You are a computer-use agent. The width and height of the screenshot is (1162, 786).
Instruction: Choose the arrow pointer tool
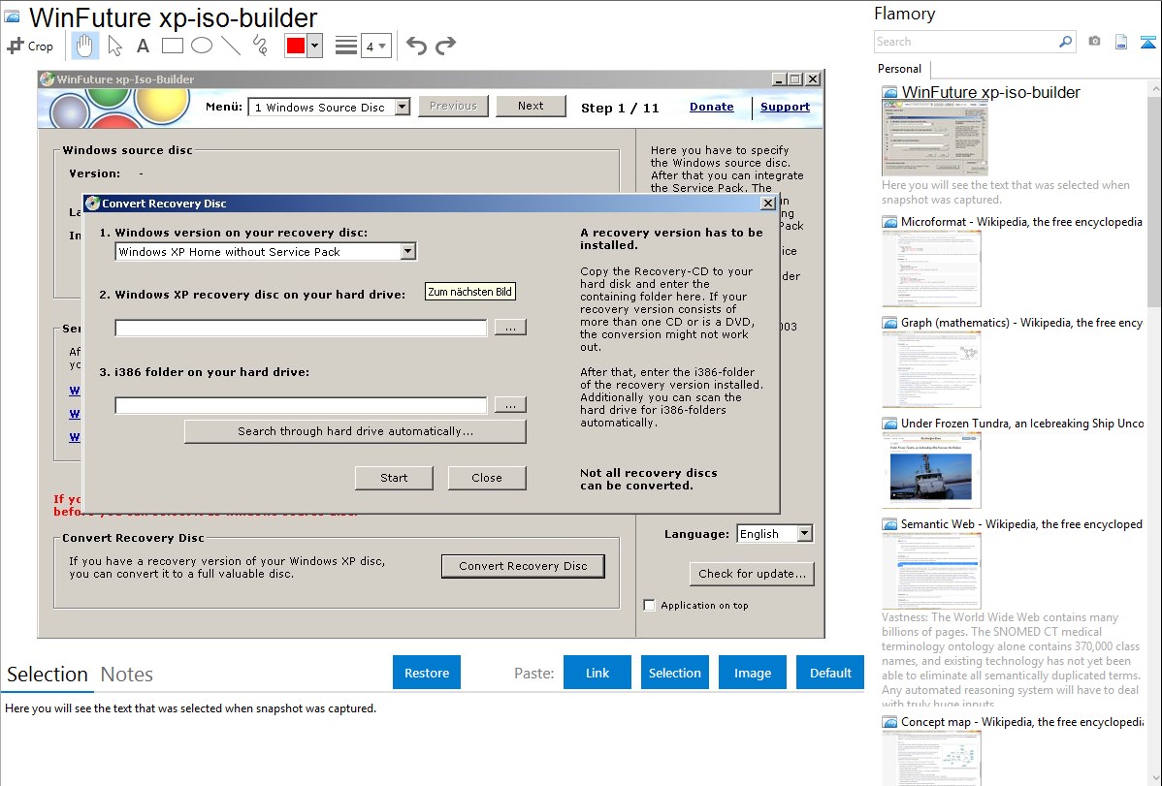tap(114, 46)
